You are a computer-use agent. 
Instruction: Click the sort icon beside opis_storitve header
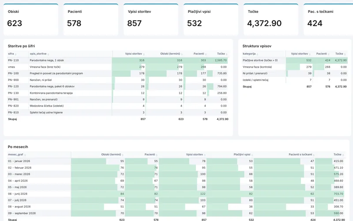49,54
